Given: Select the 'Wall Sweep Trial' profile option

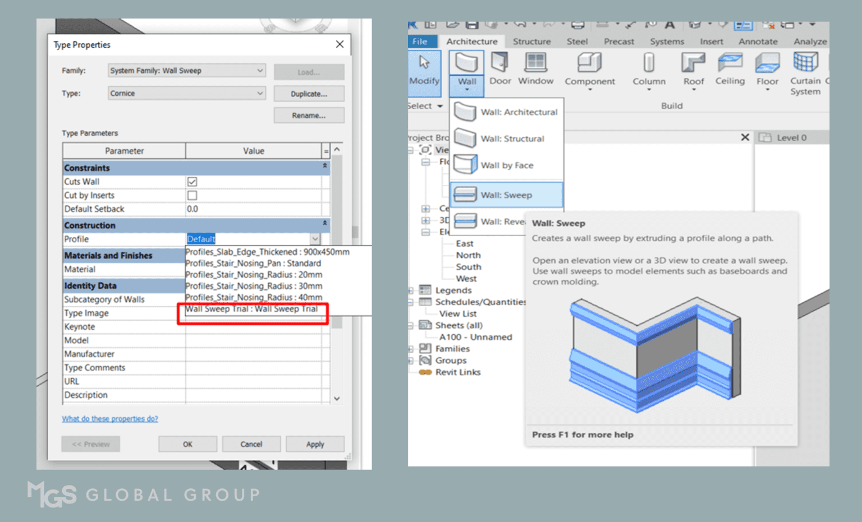Looking at the screenshot, I should click(x=253, y=309).
